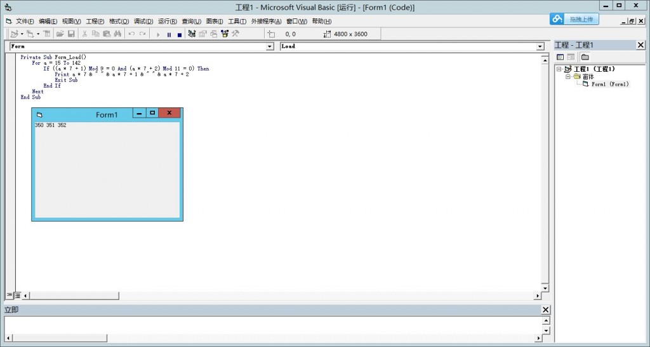Open the 工具(T) tools menu

pos(237,21)
